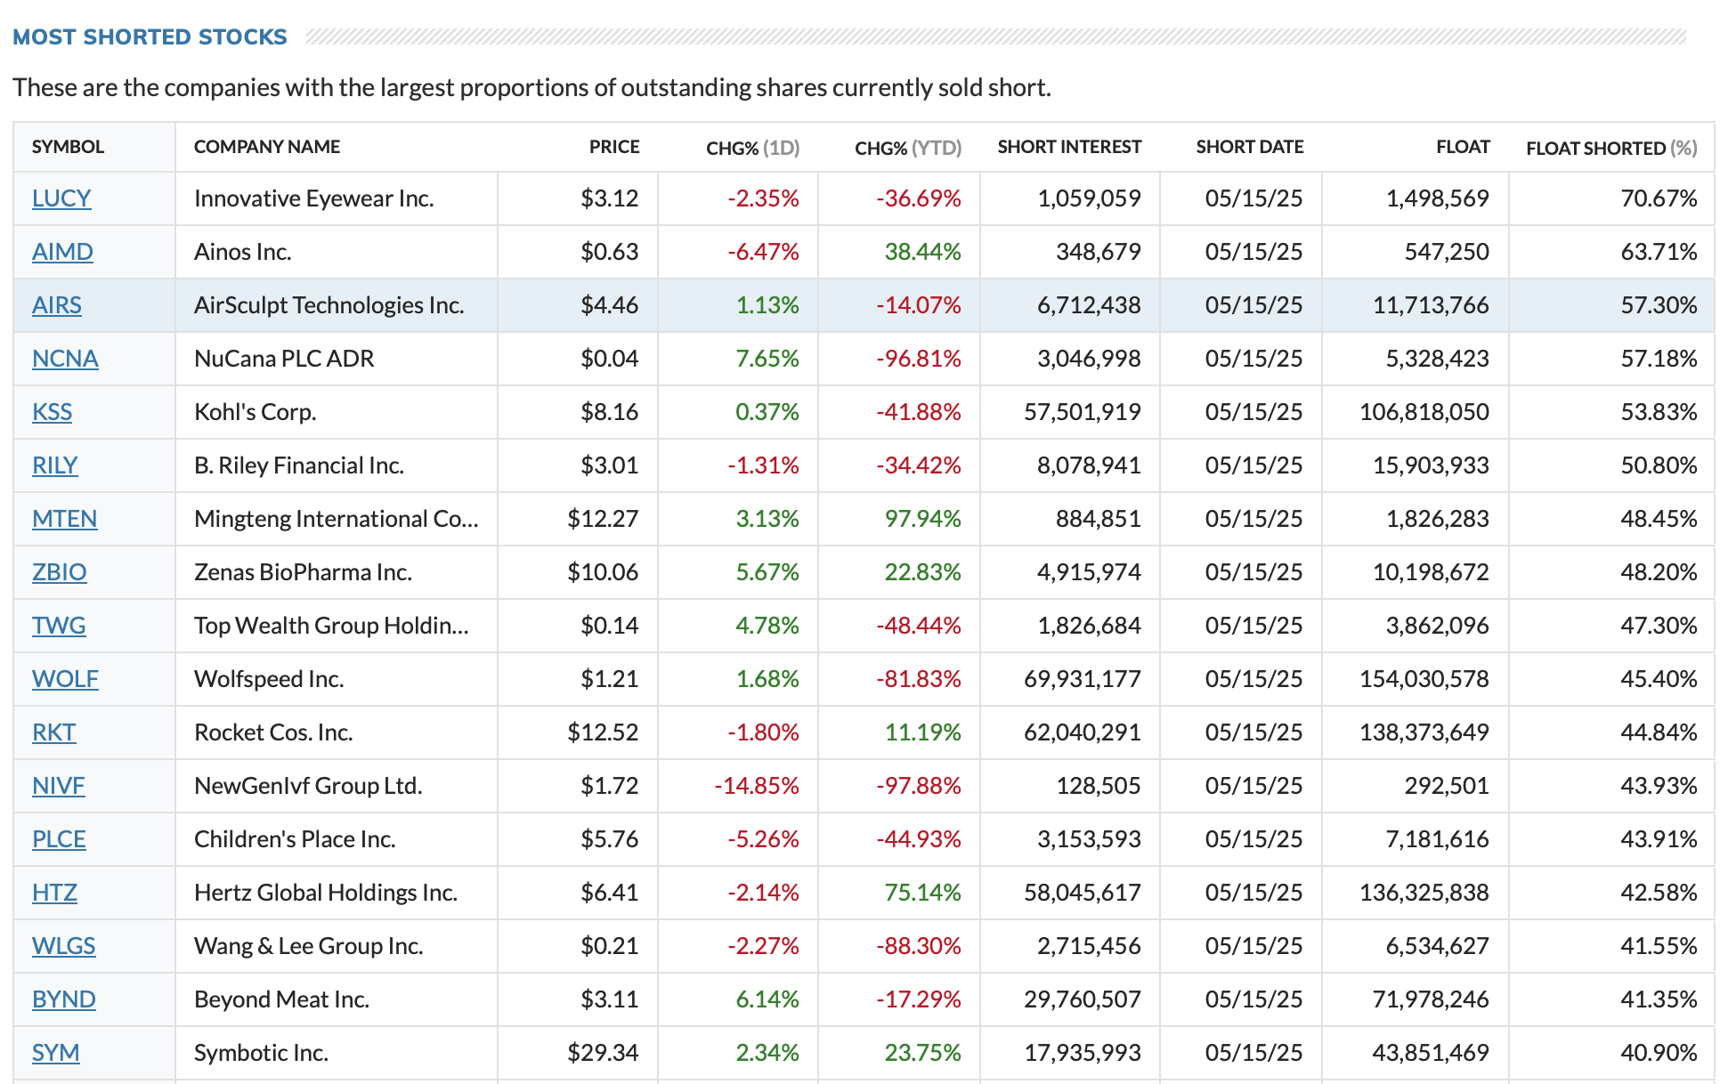Click Rocket Cos. Inc. company name
This screenshot has width=1720, height=1084.
[273, 732]
